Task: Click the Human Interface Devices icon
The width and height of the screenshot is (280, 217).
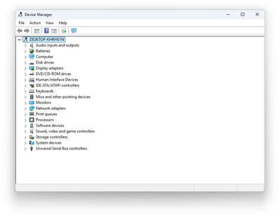Action: 31,80
